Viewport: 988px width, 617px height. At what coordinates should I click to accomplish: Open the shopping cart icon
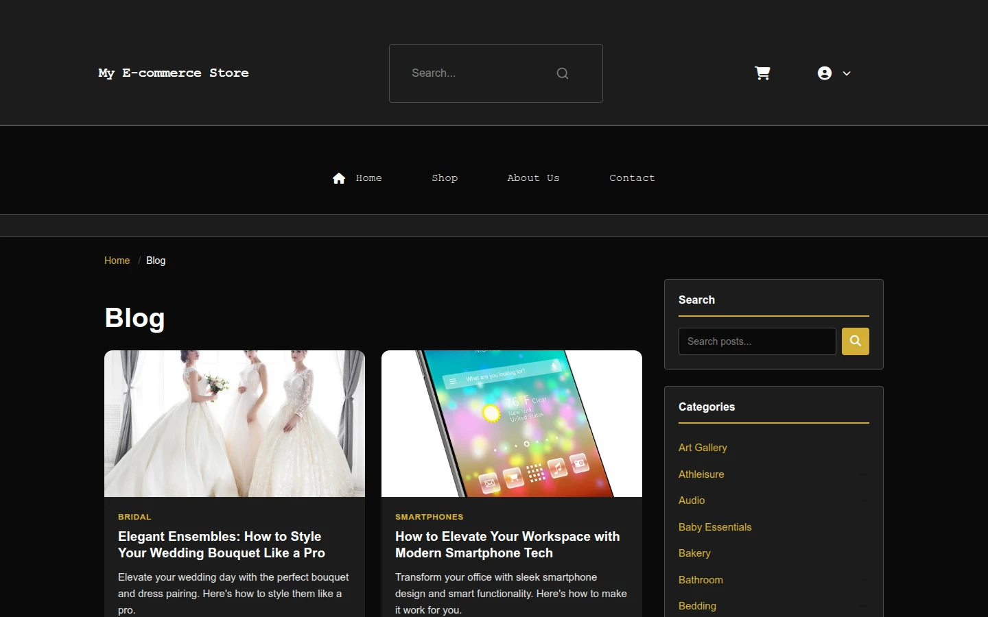[x=762, y=73]
